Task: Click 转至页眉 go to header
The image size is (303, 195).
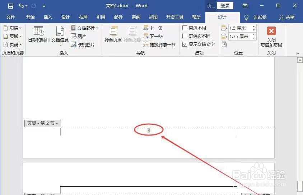Action: 113,34
